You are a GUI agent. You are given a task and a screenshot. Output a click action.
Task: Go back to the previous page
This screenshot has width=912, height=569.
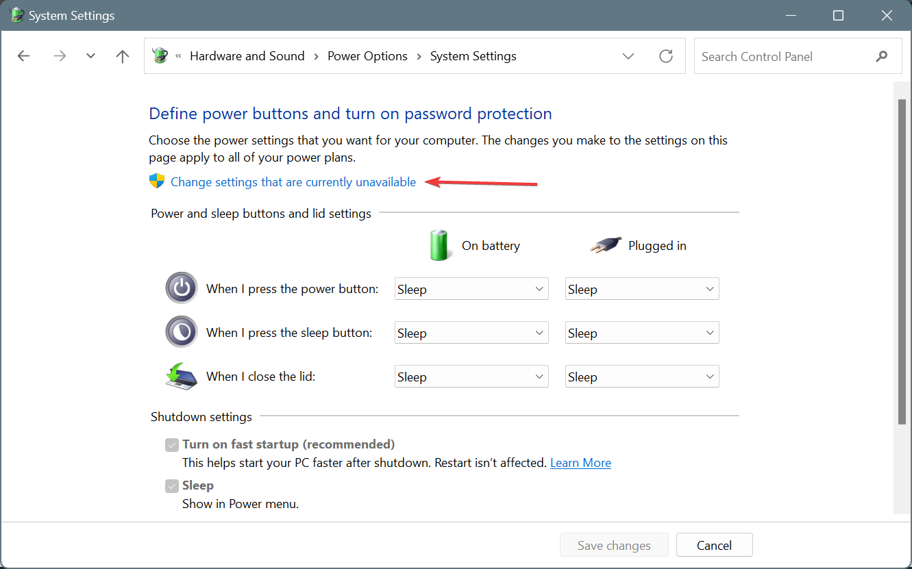click(24, 56)
